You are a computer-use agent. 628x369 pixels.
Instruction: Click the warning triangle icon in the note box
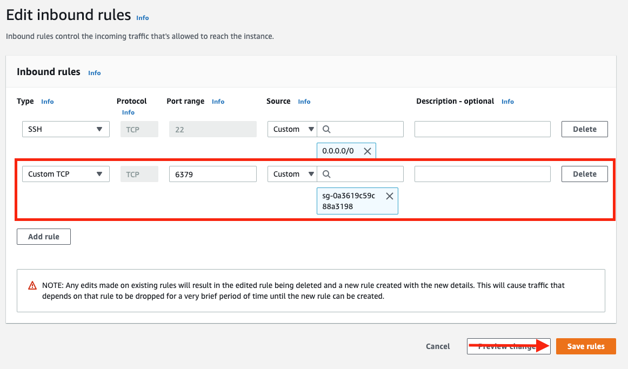[32, 285]
